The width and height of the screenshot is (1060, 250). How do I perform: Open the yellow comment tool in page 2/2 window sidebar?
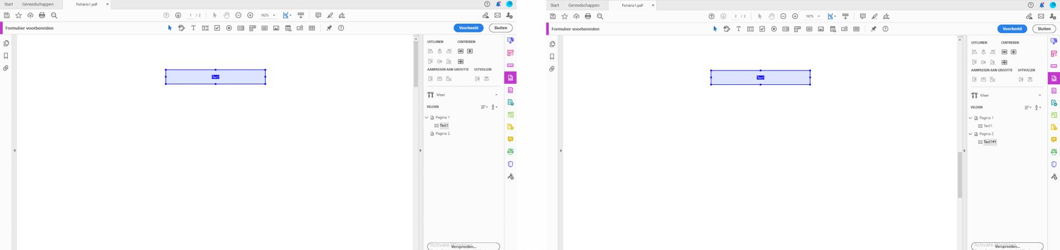pos(1054,140)
